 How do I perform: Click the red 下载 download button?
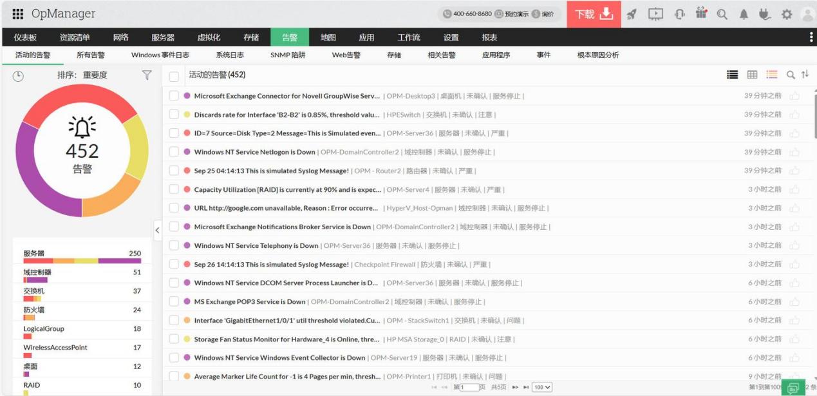click(x=594, y=14)
